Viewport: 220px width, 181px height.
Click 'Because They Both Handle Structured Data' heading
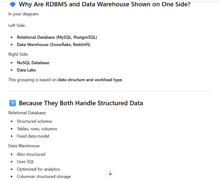click(81, 103)
